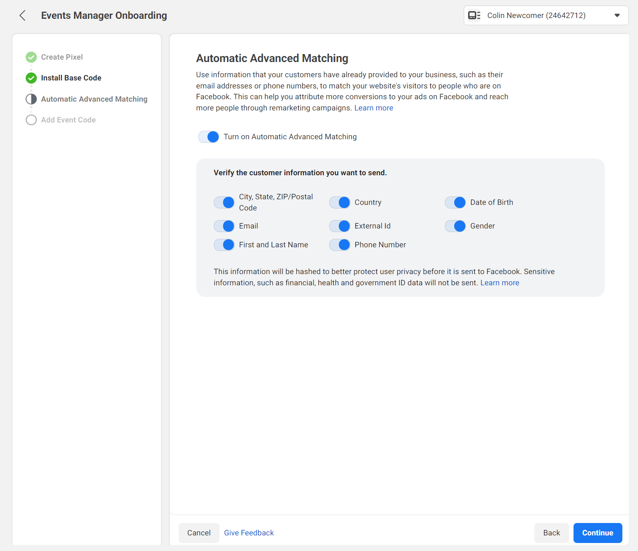Open Learn more link in the description paragraph
This screenshot has width=638, height=551.
pyautogui.click(x=374, y=108)
